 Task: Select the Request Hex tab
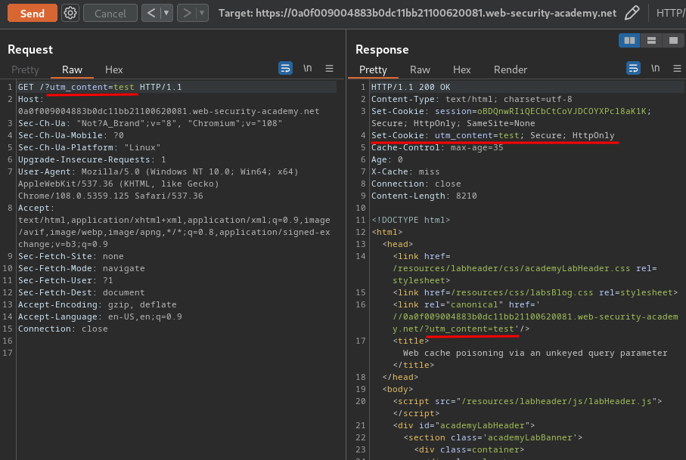pos(113,69)
